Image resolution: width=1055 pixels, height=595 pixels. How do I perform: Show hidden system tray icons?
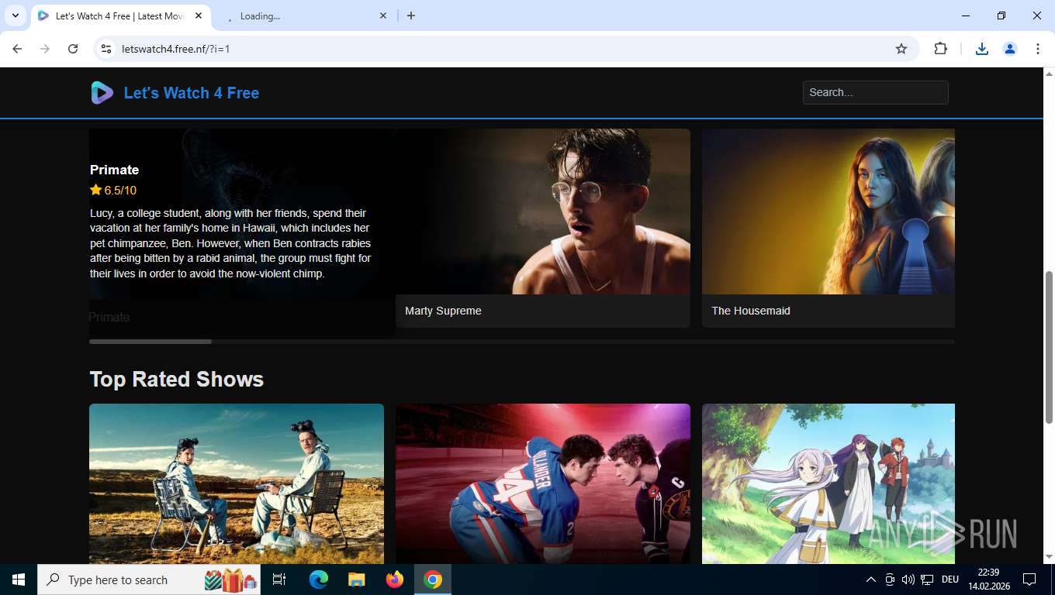(x=870, y=580)
